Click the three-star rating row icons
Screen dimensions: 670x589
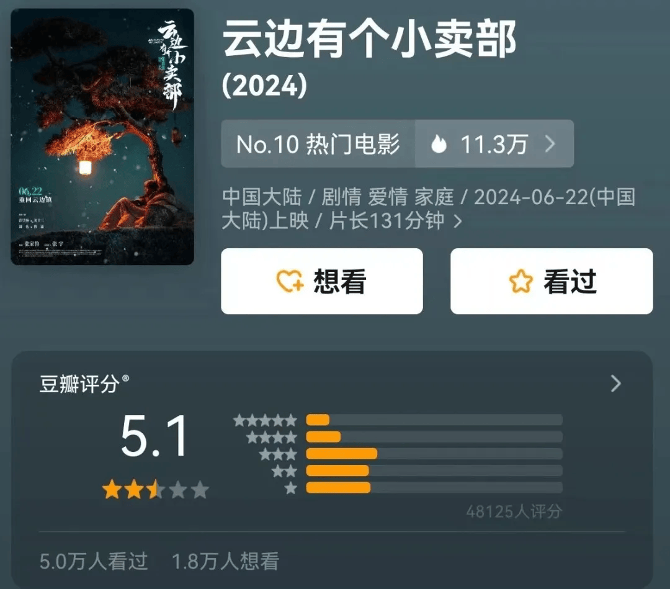click(x=278, y=454)
